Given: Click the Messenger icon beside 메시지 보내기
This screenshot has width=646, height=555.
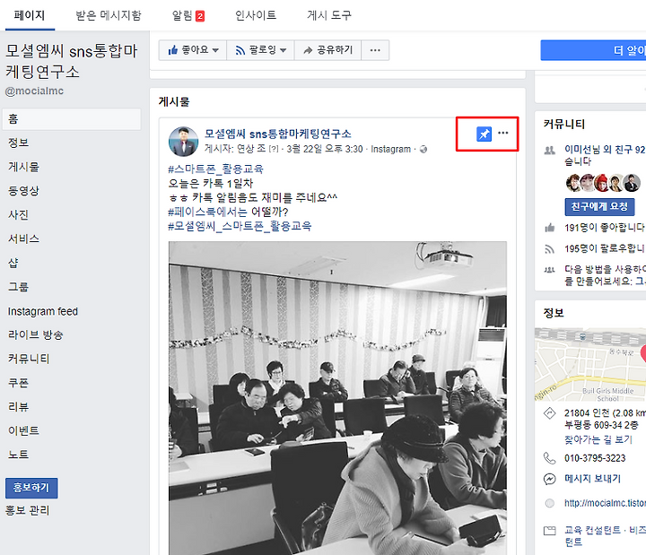Looking at the screenshot, I should tap(549, 479).
